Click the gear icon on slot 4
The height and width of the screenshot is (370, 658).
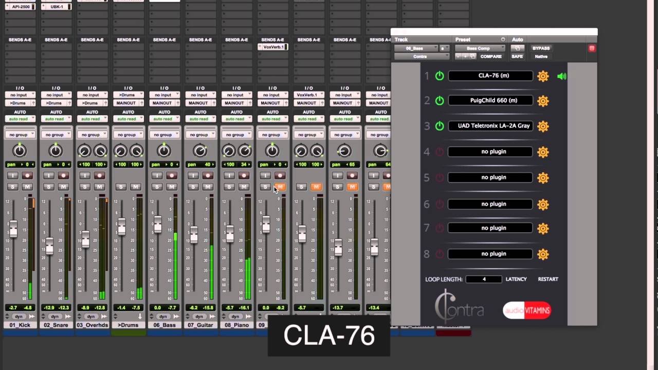pos(543,152)
